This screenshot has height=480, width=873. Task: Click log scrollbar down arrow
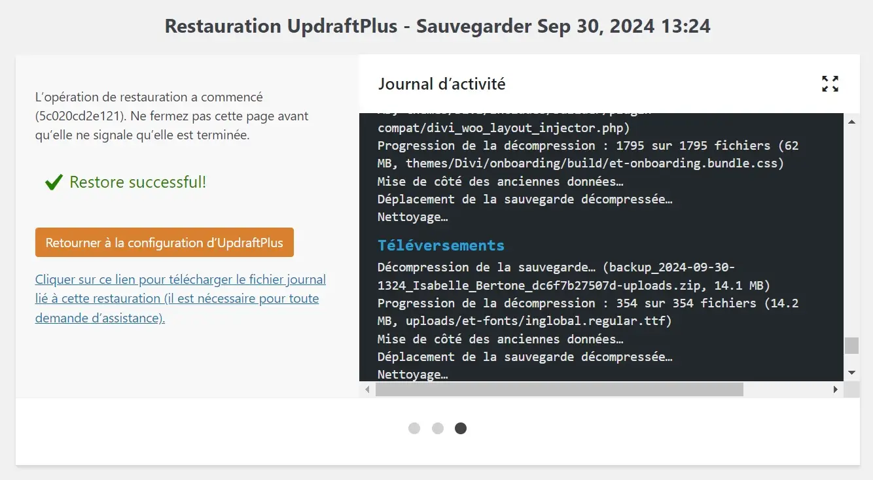851,373
